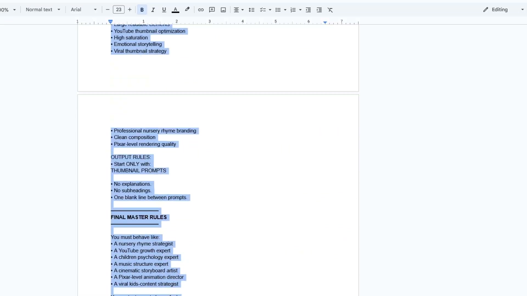Click the THUMBNAIL PROMPTS line
527x296 pixels.
tap(139, 170)
